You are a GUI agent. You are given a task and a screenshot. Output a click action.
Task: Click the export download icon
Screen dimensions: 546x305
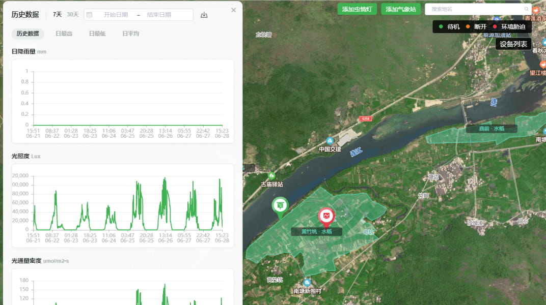tap(204, 15)
